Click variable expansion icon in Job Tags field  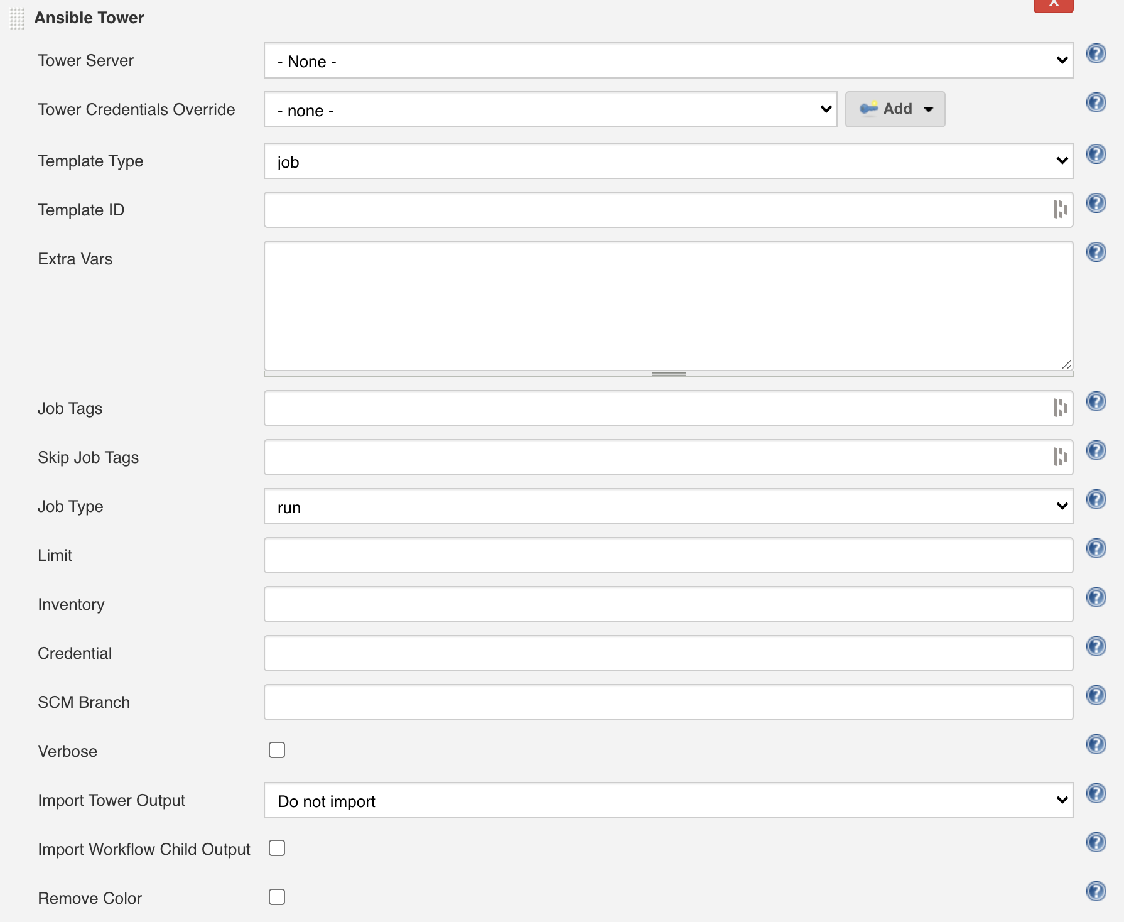[1059, 408]
